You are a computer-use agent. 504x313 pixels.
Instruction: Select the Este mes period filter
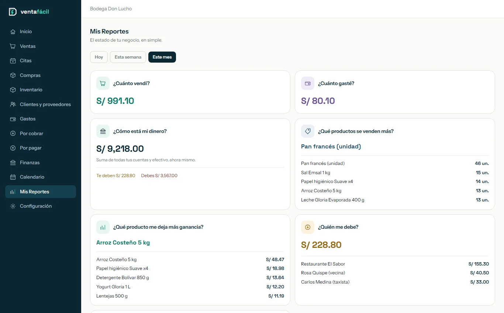[x=162, y=57]
